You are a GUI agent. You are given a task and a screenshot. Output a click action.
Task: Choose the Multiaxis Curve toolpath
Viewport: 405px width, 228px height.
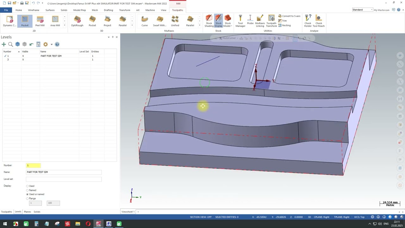[145, 21]
